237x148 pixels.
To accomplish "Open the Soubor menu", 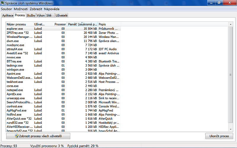I will click(x=7, y=9).
